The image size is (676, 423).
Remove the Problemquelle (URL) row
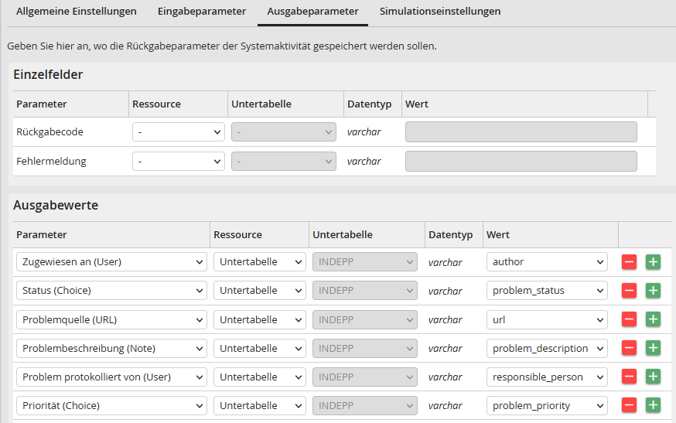pyautogui.click(x=629, y=319)
